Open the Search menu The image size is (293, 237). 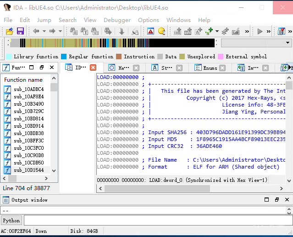pos(67,20)
